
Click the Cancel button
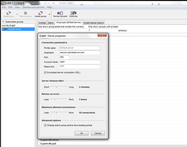tap(98, 133)
